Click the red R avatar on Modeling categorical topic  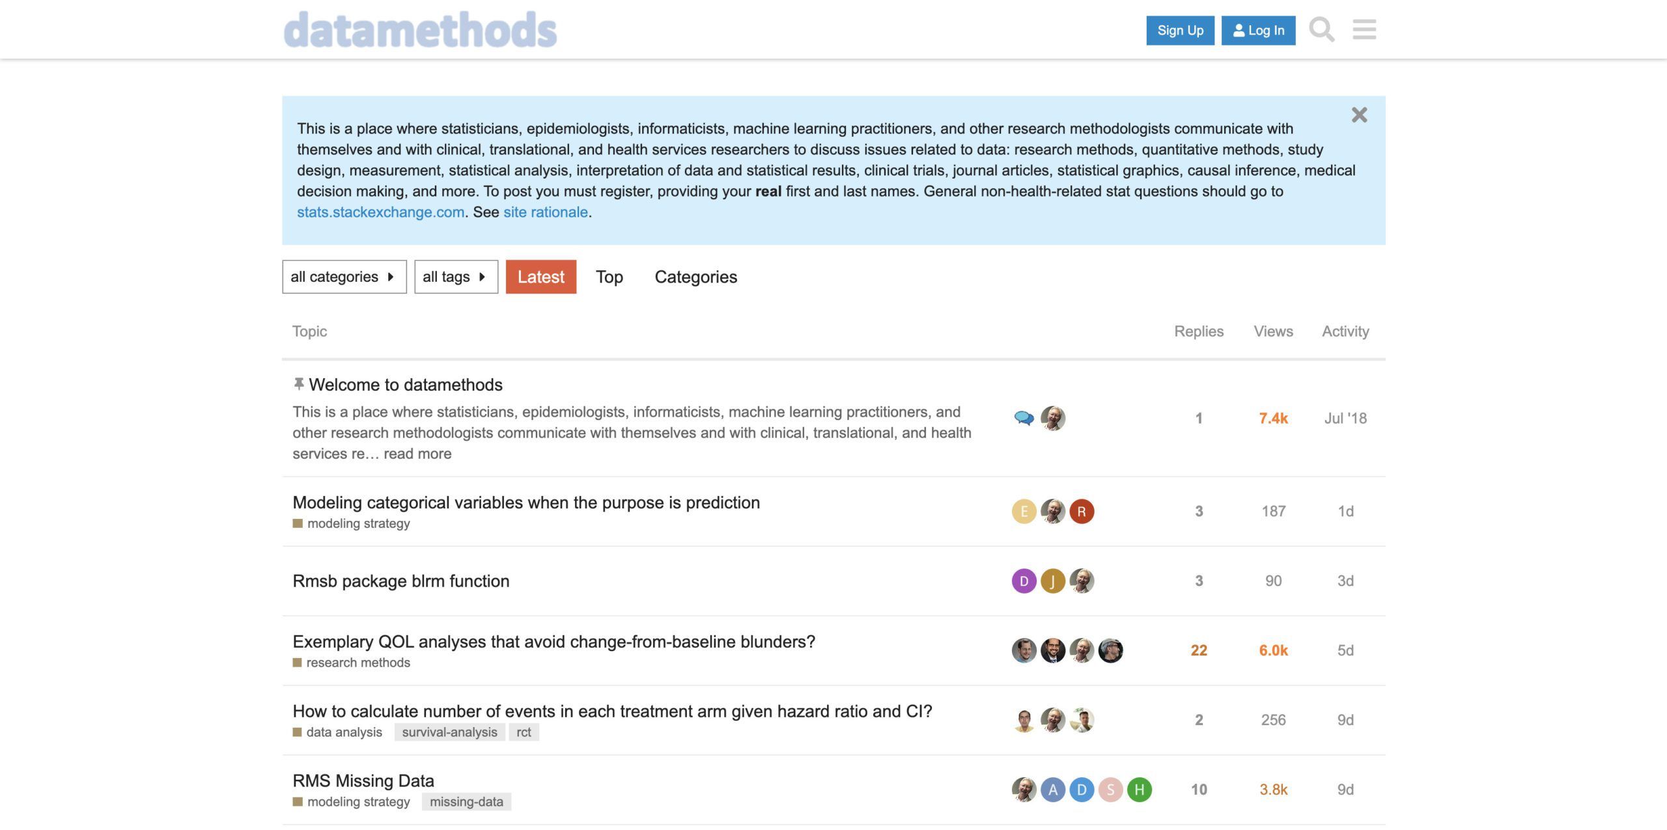[1082, 511]
